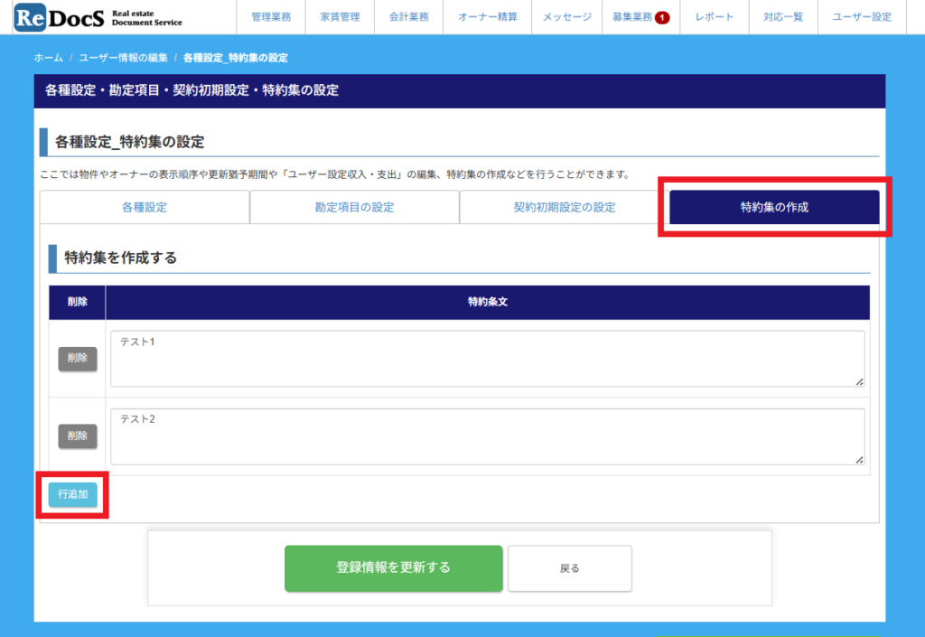Open the ユーザー設定 menu
Image resolution: width=925 pixels, height=637 pixels.
pyautogui.click(x=861, y=17)
